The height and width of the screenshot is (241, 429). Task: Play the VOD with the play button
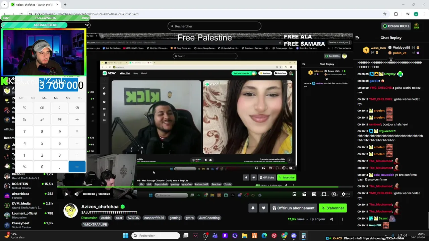coord(67,194)
